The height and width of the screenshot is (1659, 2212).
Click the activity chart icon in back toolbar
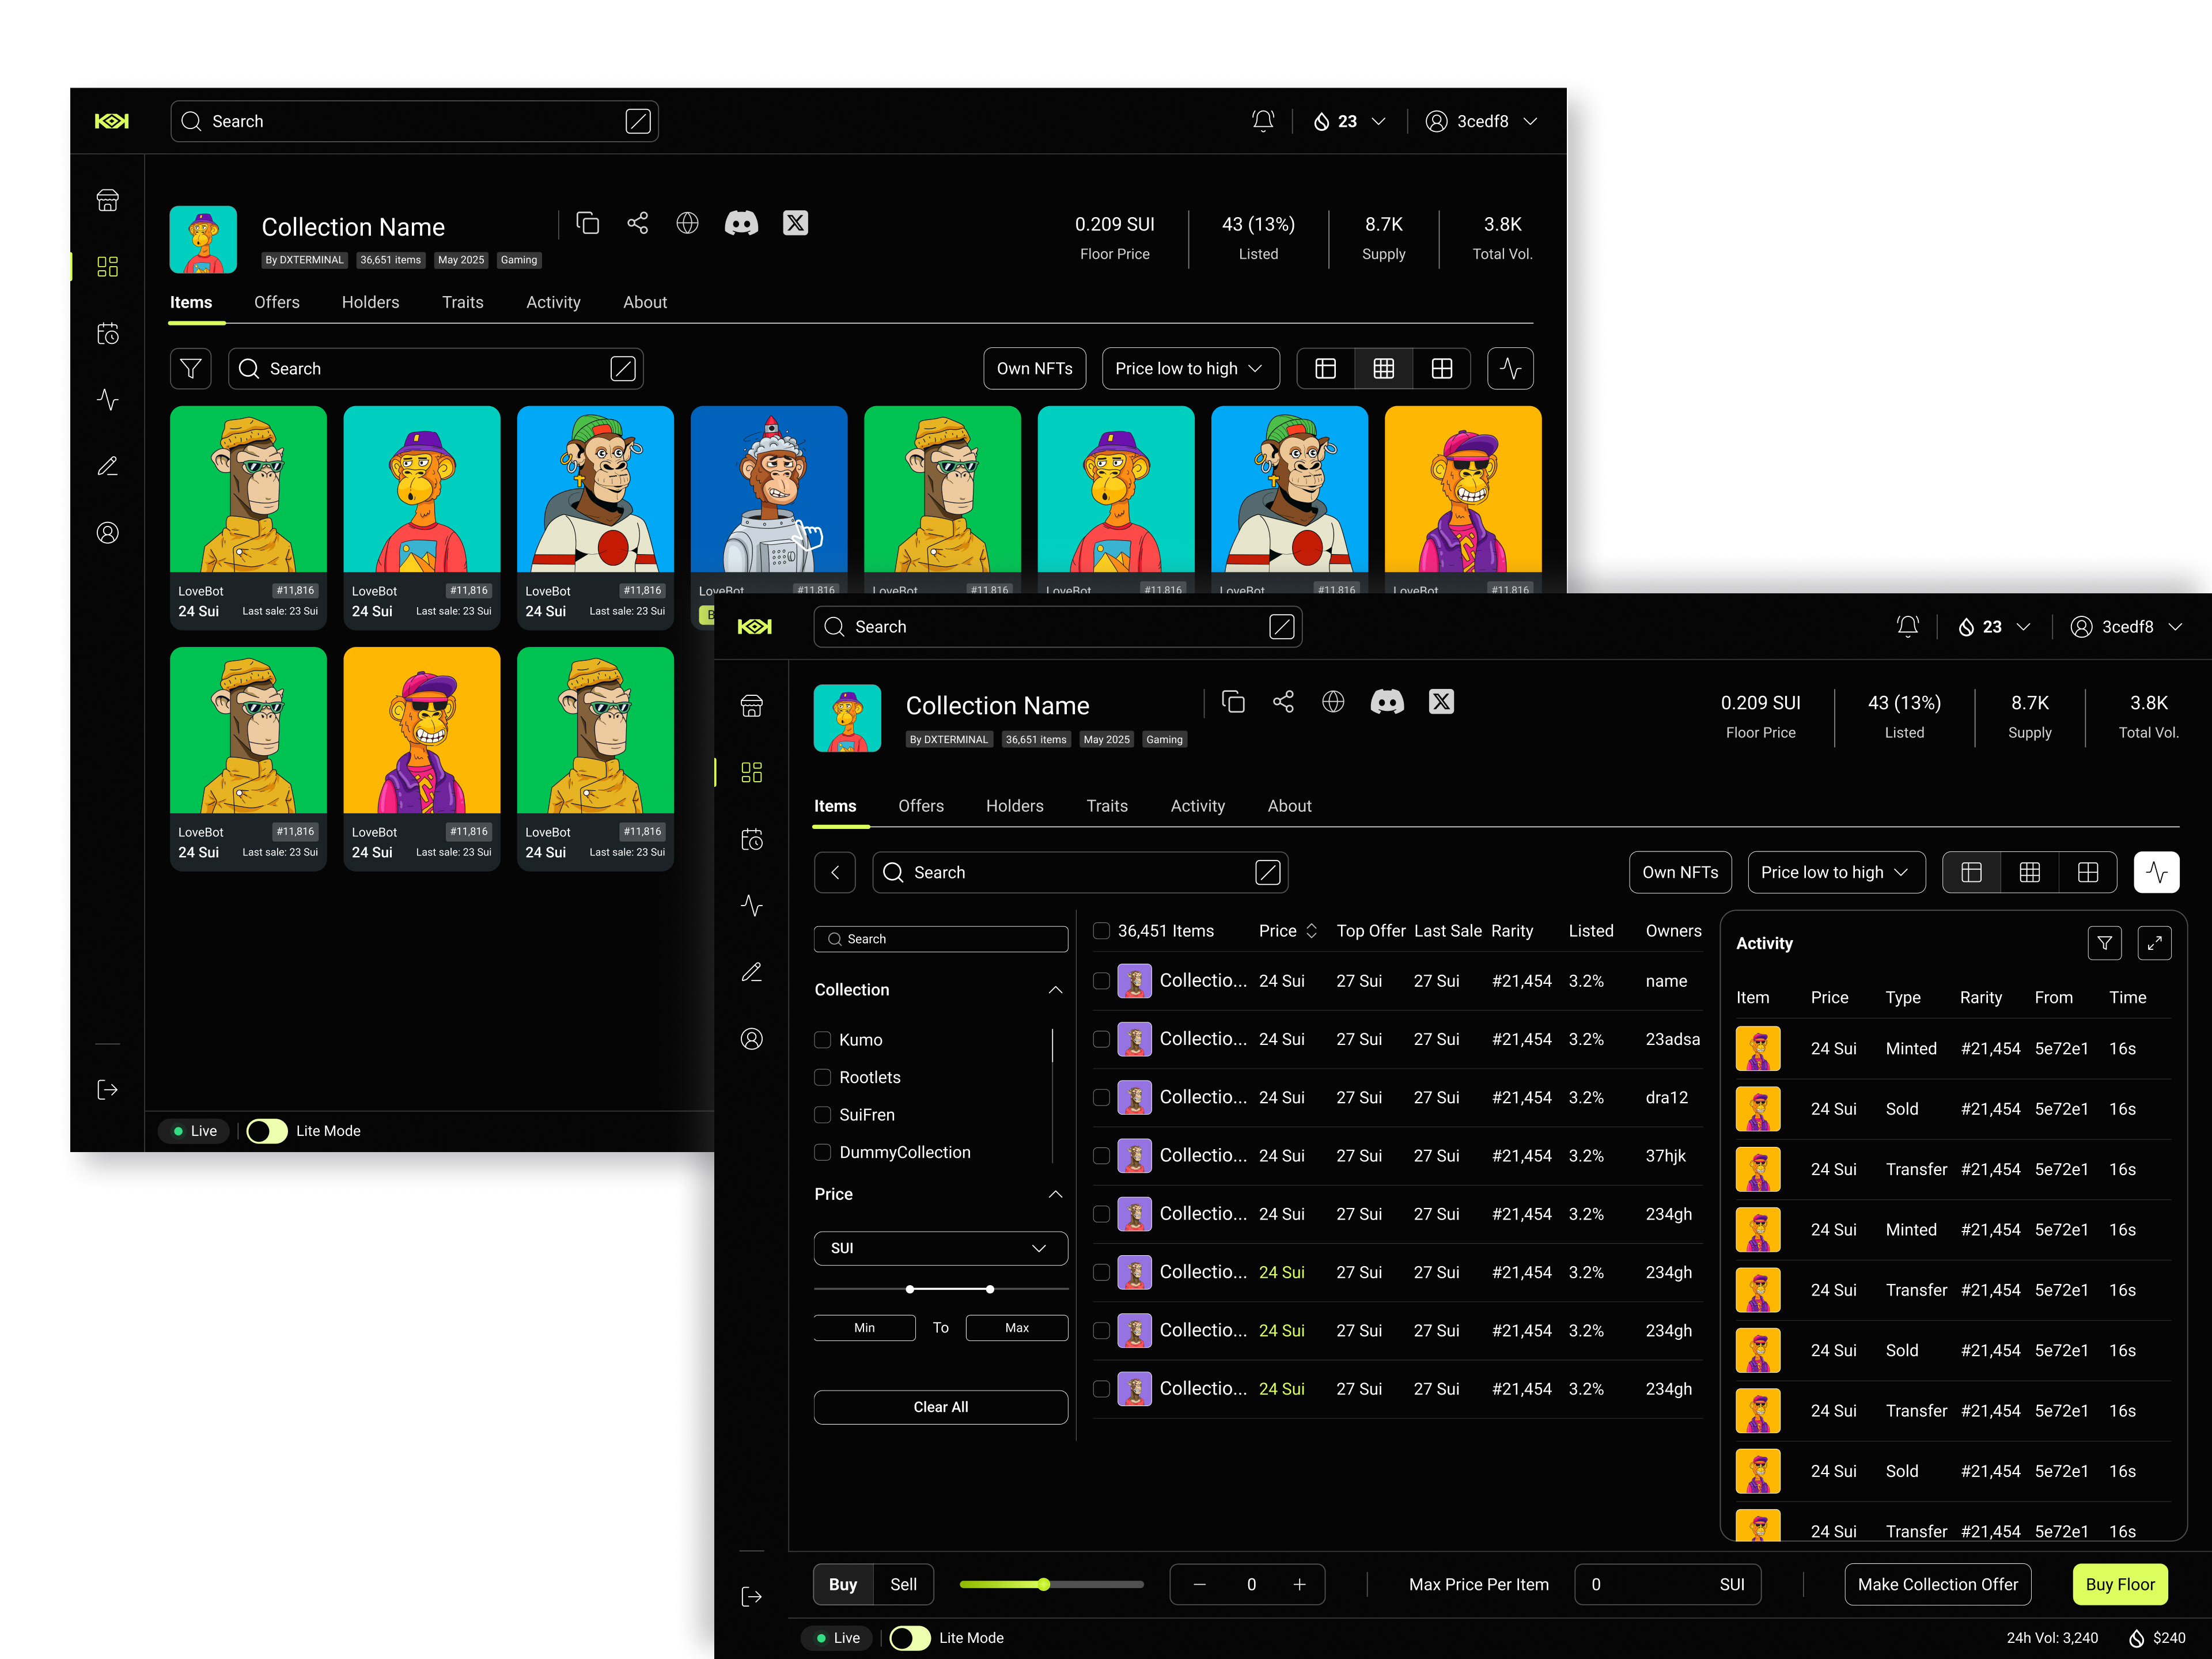tap(1510, 369)
